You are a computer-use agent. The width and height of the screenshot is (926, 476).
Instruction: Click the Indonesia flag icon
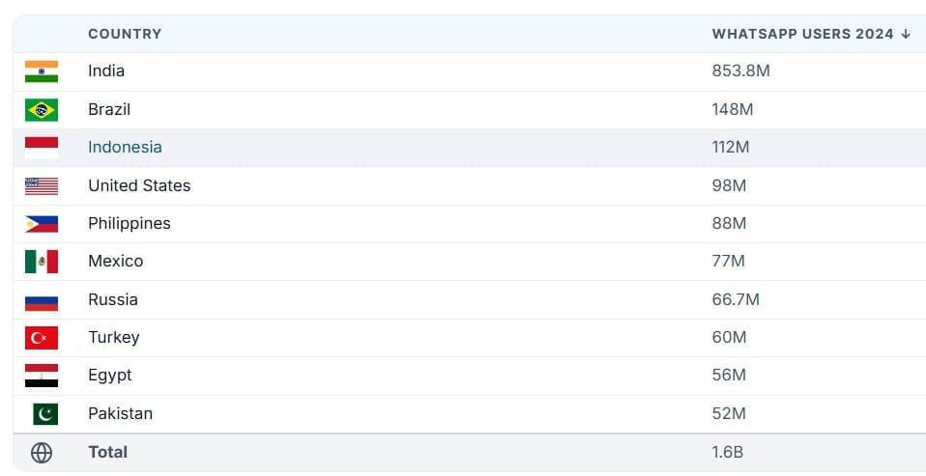tap(42, 148)
